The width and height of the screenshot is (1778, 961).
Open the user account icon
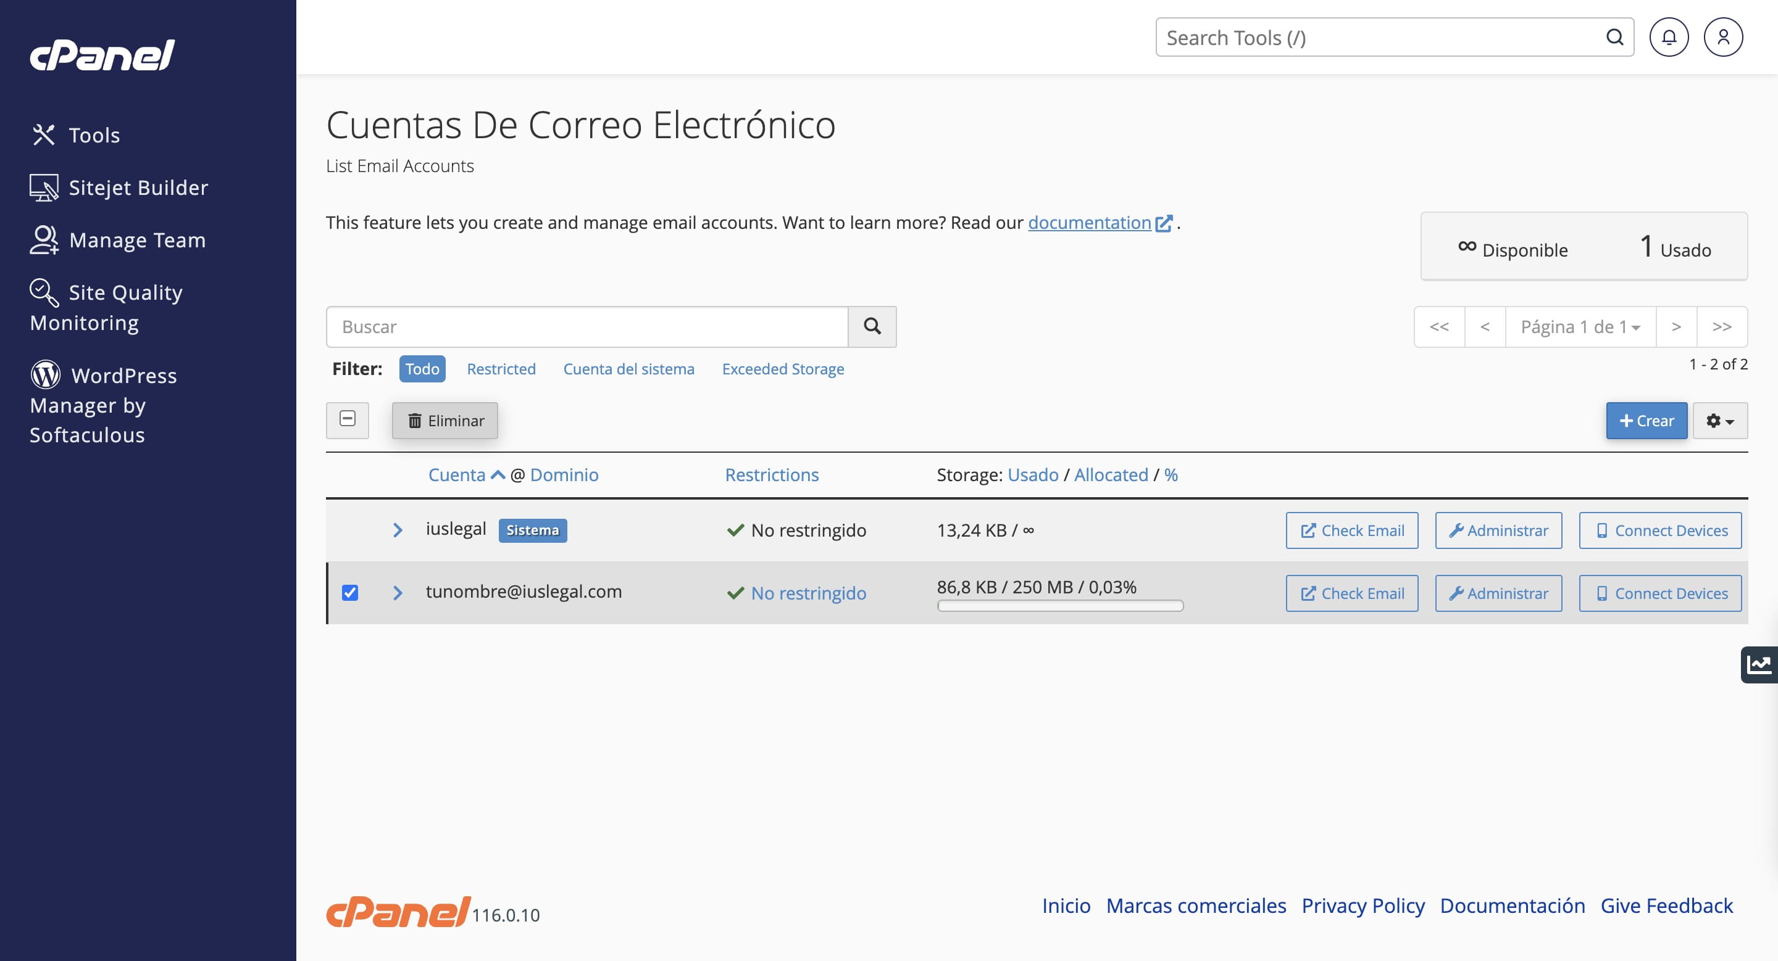coord(1723,37)
